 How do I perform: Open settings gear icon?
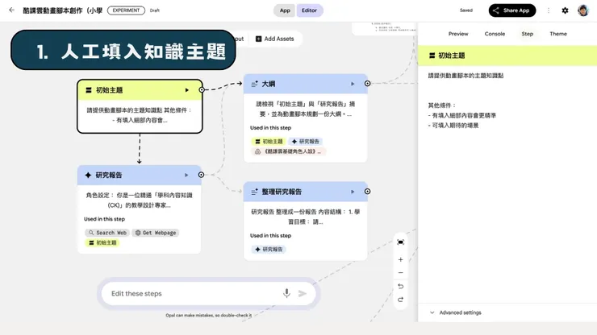pyautogui.click(x=565, y=10)
